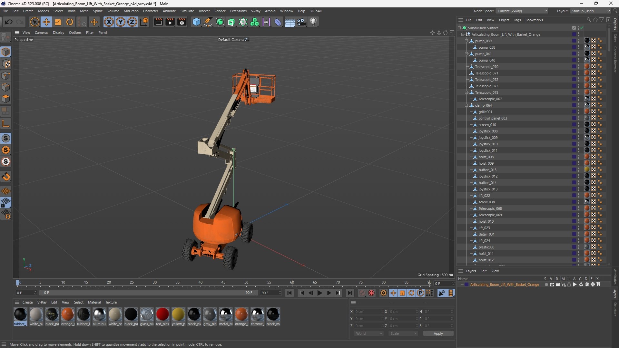Collapse the Subdivision Surface node

(x=459, y=28)
